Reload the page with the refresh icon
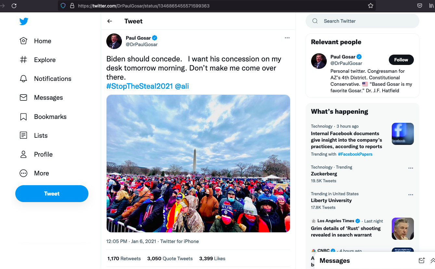Screen dimensions: 435x269 tap(14, 6)
